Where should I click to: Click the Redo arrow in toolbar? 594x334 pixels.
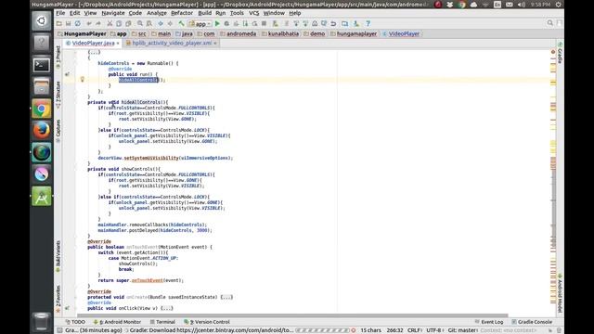pyautogui.click(x=98, y=23)
